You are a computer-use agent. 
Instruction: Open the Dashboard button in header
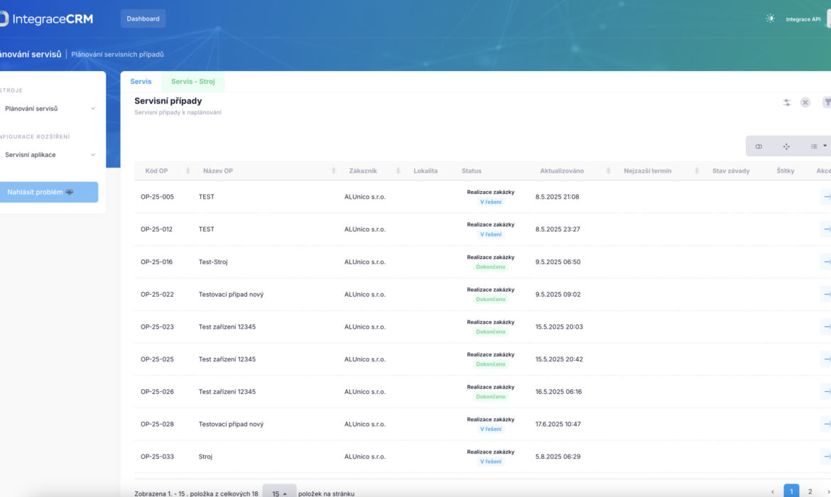143,18
